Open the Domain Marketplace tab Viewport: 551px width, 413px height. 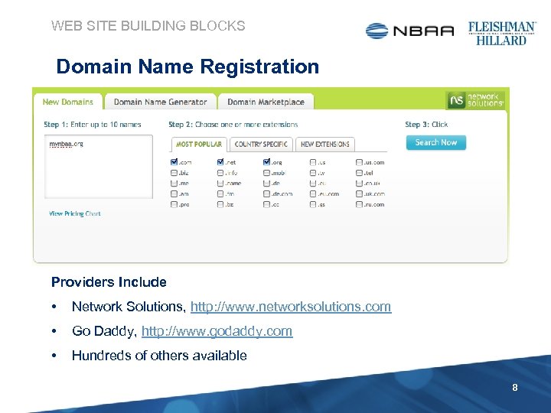pyautogui.click(x=266, y=102)
